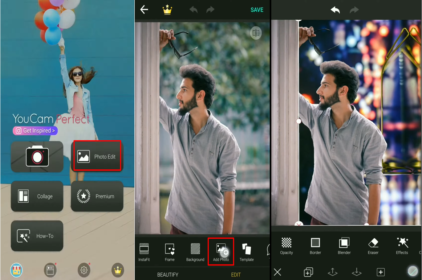Screen dimensions: 422x280
Task: Open the Template tool
Action: click(247, 252)
